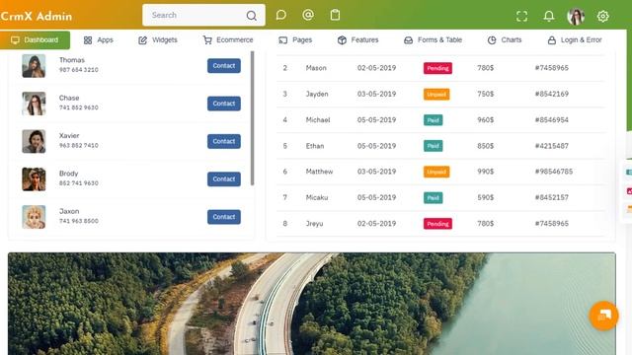Open the Login & Error menu
The image size is (632, 355).
[575, 39]
